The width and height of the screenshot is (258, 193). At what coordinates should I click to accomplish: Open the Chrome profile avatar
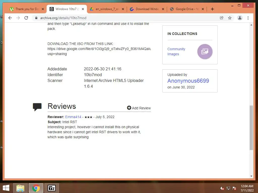click(x=240, y=18)
